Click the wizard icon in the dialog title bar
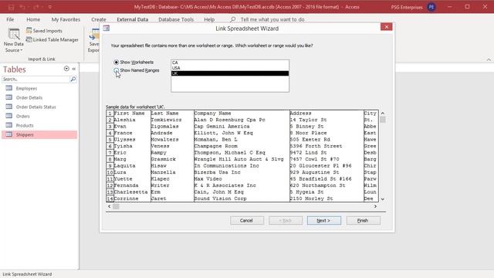 tap(107, 29)
